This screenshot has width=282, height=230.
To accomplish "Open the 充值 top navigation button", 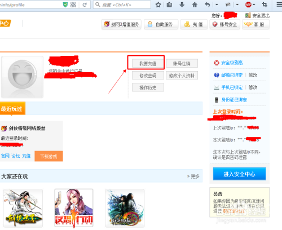I will 193,24.
